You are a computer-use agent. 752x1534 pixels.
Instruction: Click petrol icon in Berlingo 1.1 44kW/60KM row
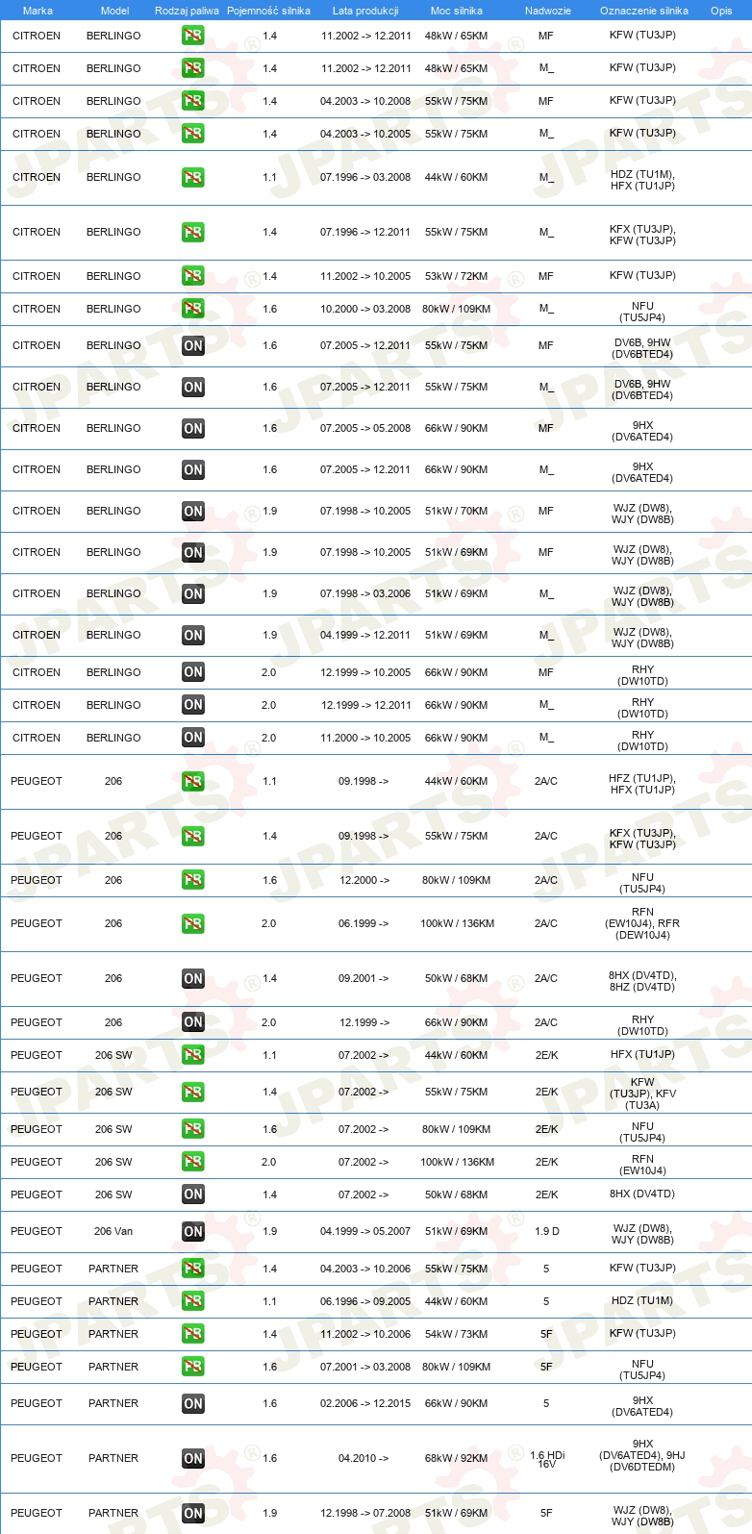click(x=193, y=177)
